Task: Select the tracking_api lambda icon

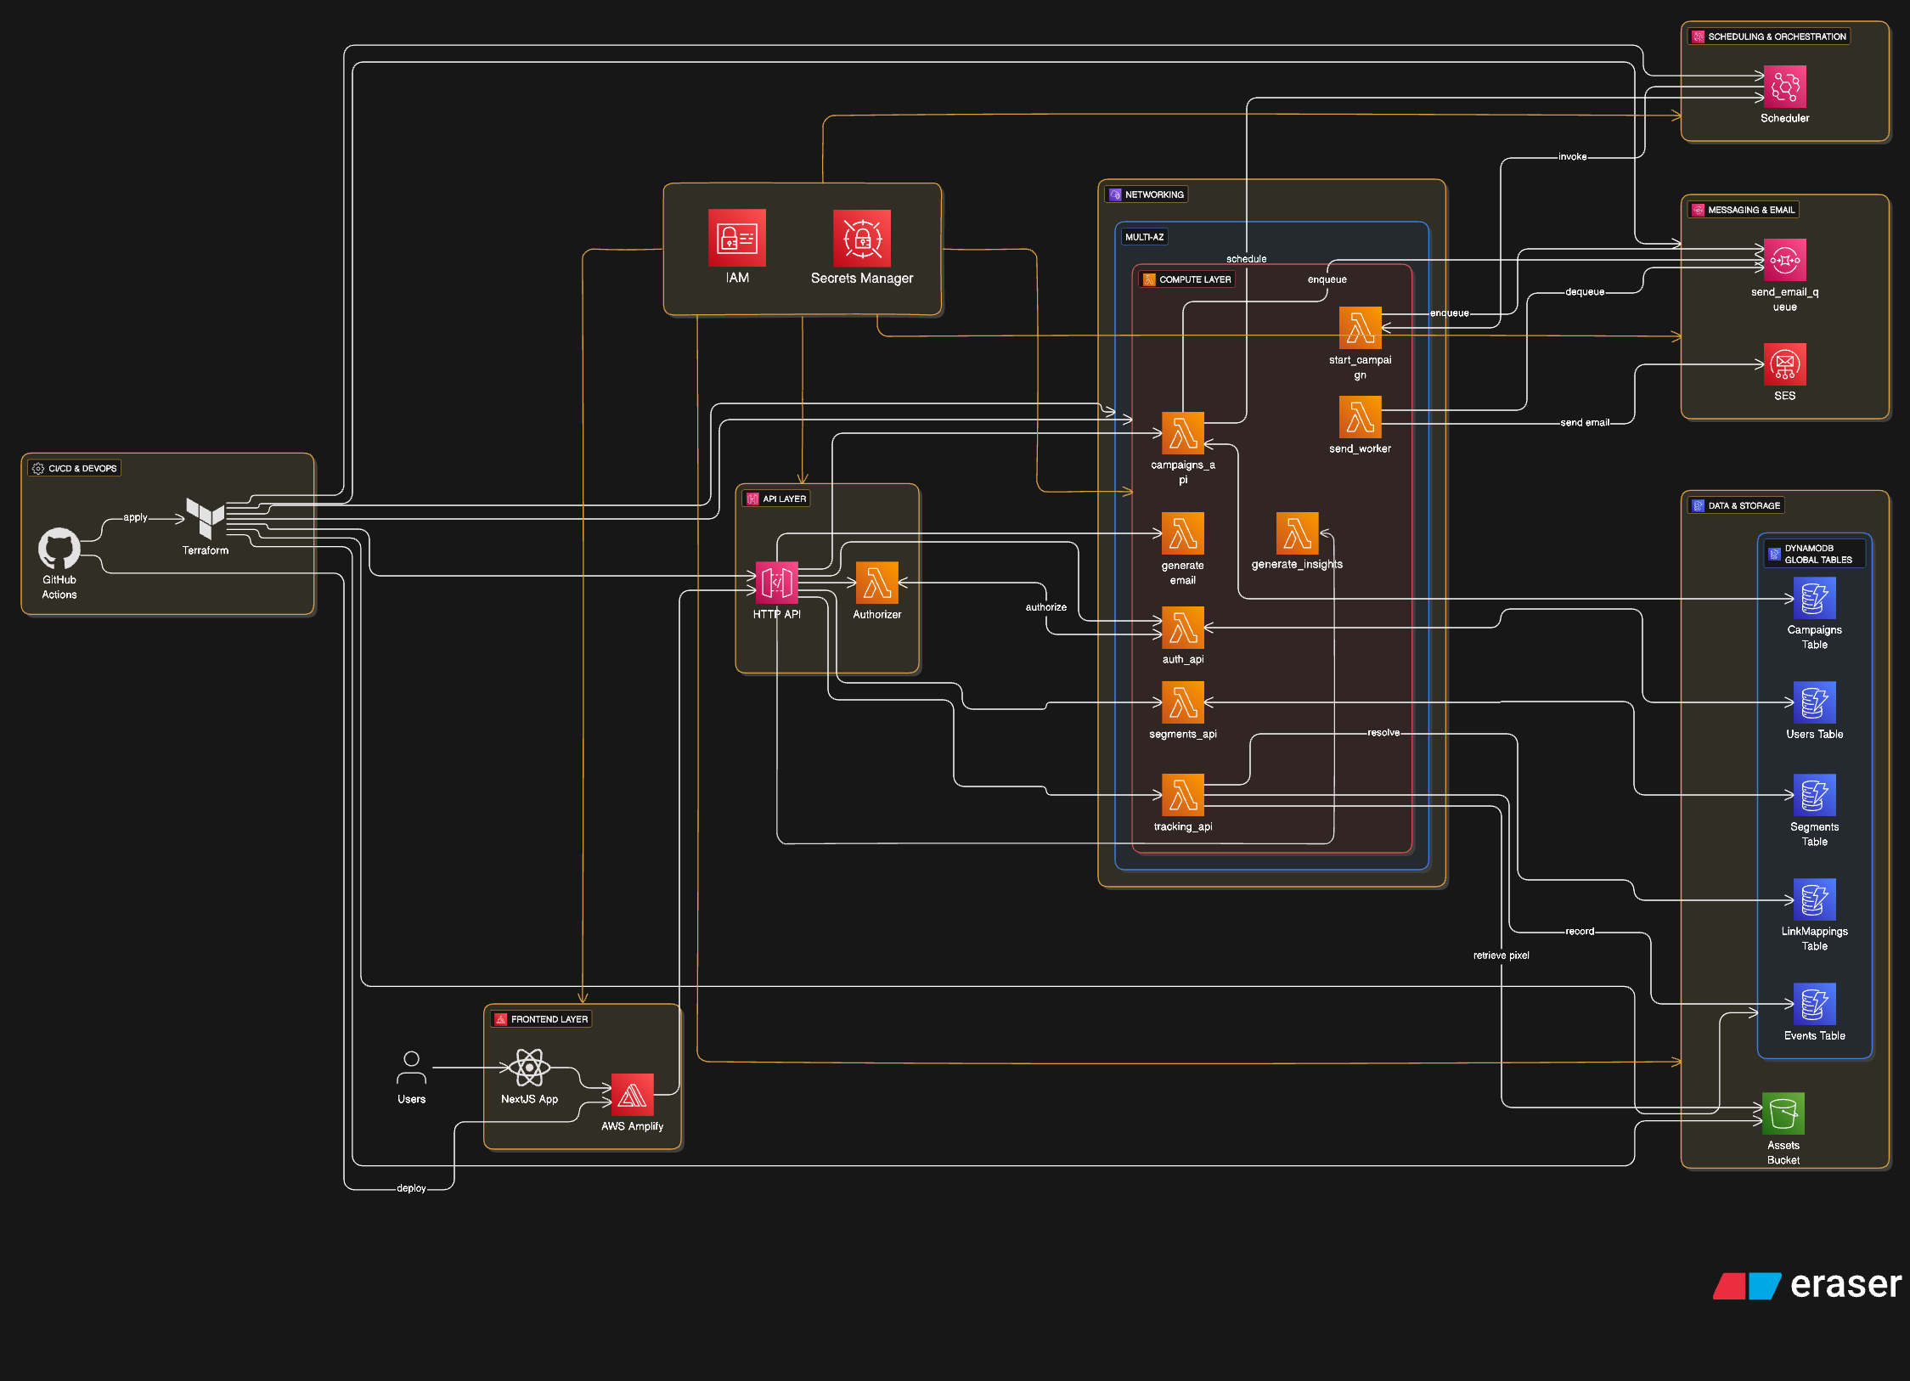Action: (x=1182, y=795)
